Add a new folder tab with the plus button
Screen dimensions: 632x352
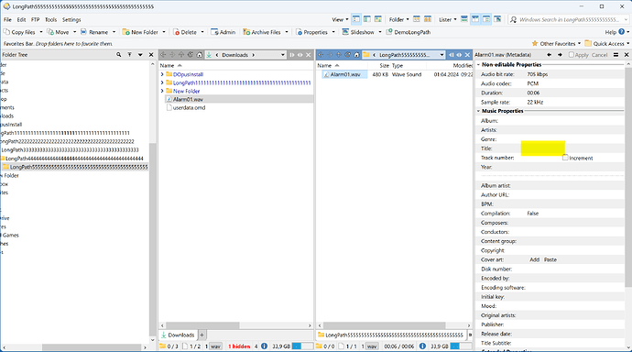pos(202,335)
